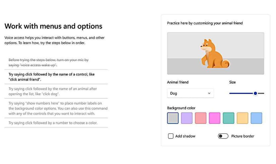Open the Animal friend dropdown
Viewport: 276px width, 164px height.
190,93
